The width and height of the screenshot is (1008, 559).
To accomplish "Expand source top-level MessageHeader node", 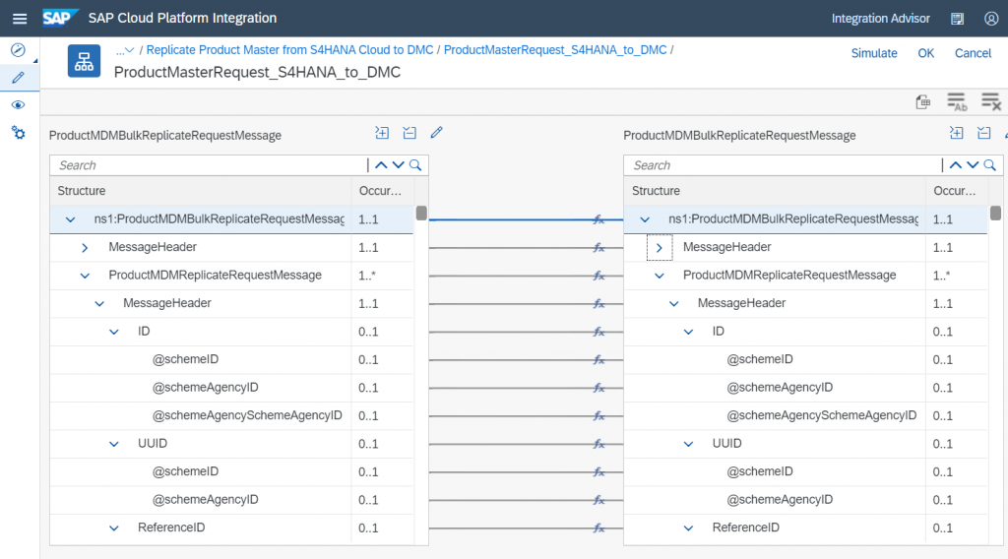I will (85, 248).
